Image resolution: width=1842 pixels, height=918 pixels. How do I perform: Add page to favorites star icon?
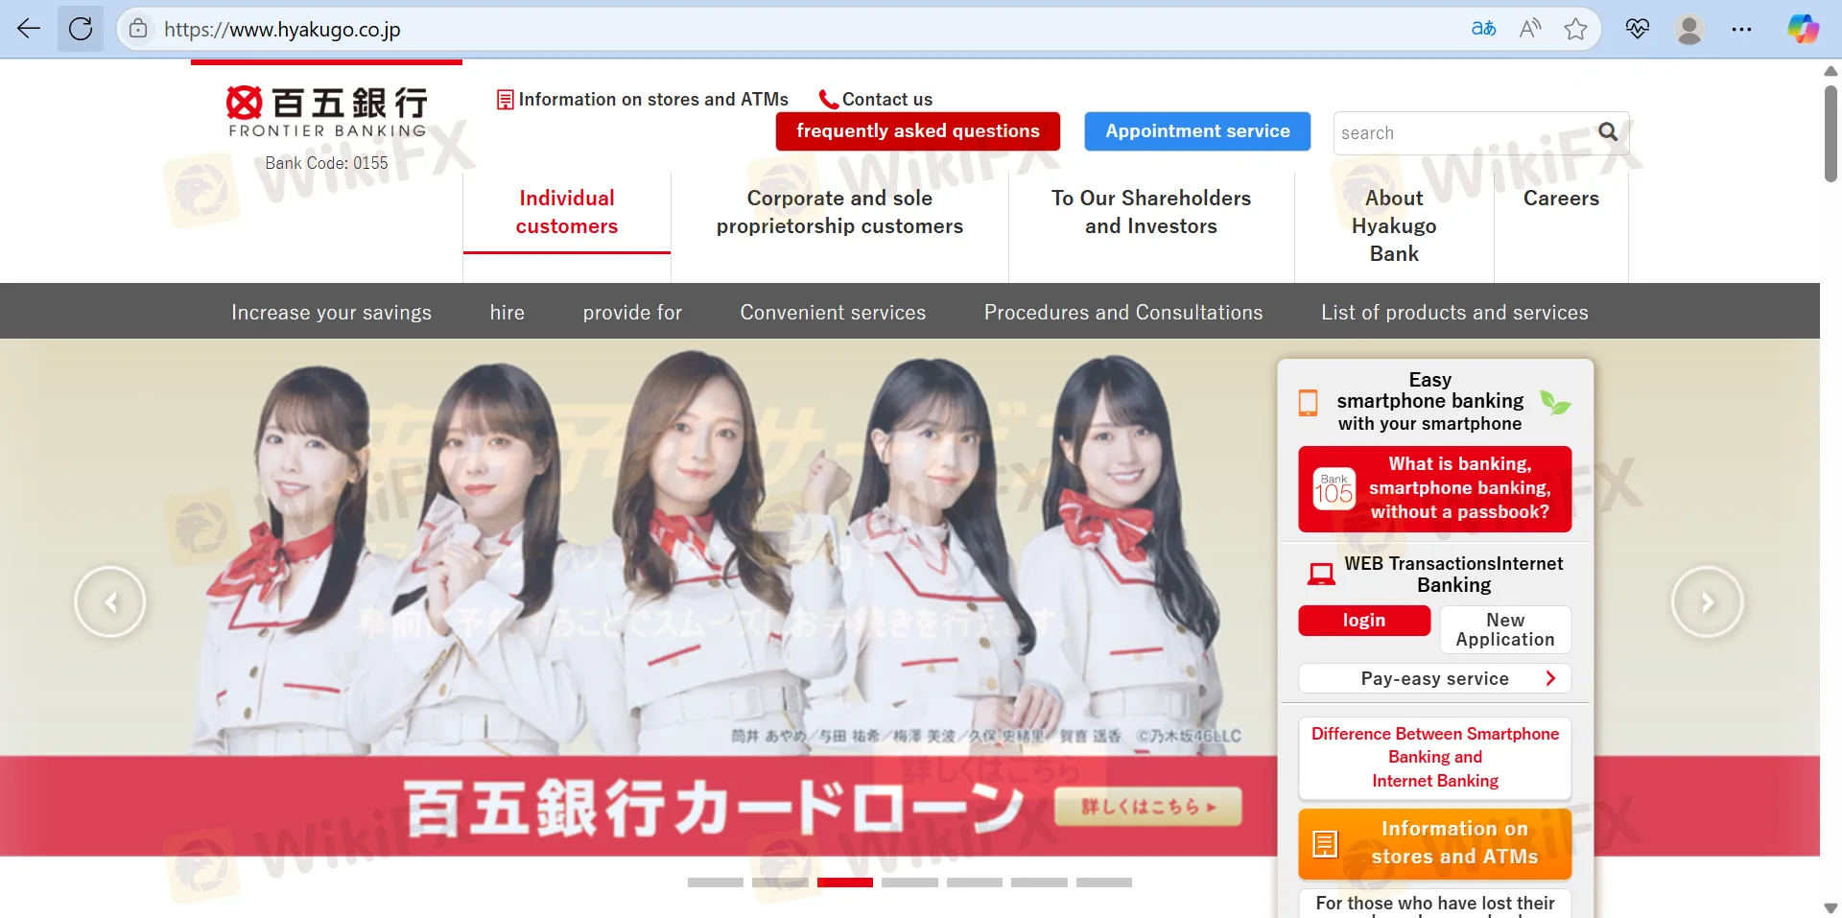tap(1575, 29)
